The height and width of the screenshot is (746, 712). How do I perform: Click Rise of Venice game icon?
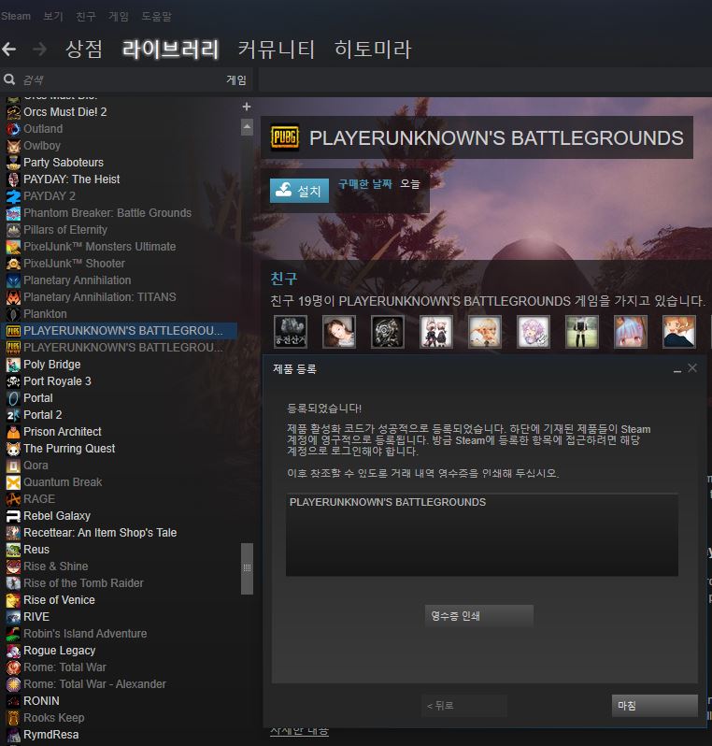(x=13, y=600)
